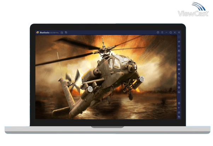Click the volume up sidebar icon

click(179, 42)
